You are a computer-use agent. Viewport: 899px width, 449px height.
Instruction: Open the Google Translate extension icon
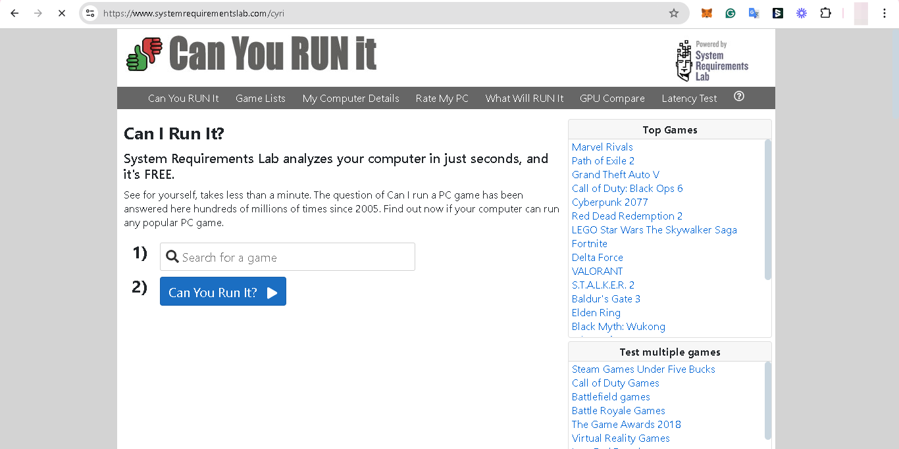pos(754,13)
